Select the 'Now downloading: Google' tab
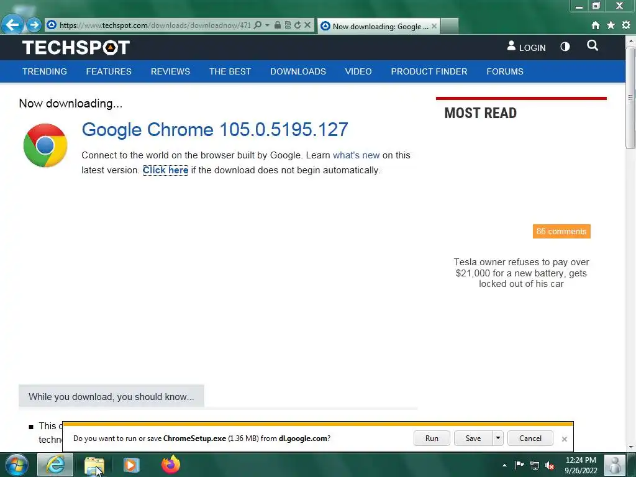Viewport: 636px width, 477px height. 379,26
